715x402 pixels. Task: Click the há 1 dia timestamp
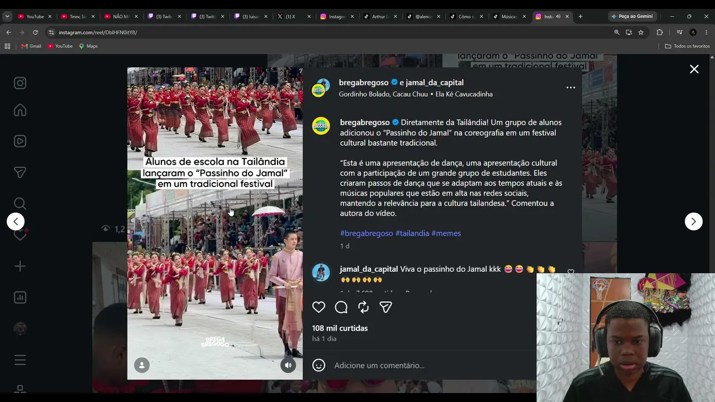(x=324, y=339)
